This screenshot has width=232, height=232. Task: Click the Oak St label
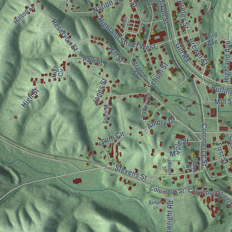[x=191, y=168]
